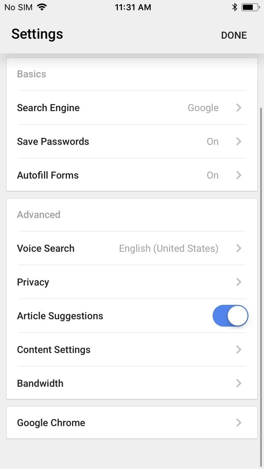Screen dimensions: 264x469
Task: Tap the arrow icon on Content Settings row
Action: coord(239,349)
